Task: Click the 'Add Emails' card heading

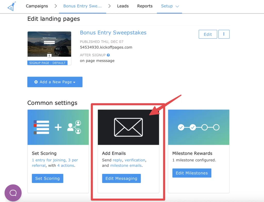Action: pyautogui.click(x=114, y=153)
